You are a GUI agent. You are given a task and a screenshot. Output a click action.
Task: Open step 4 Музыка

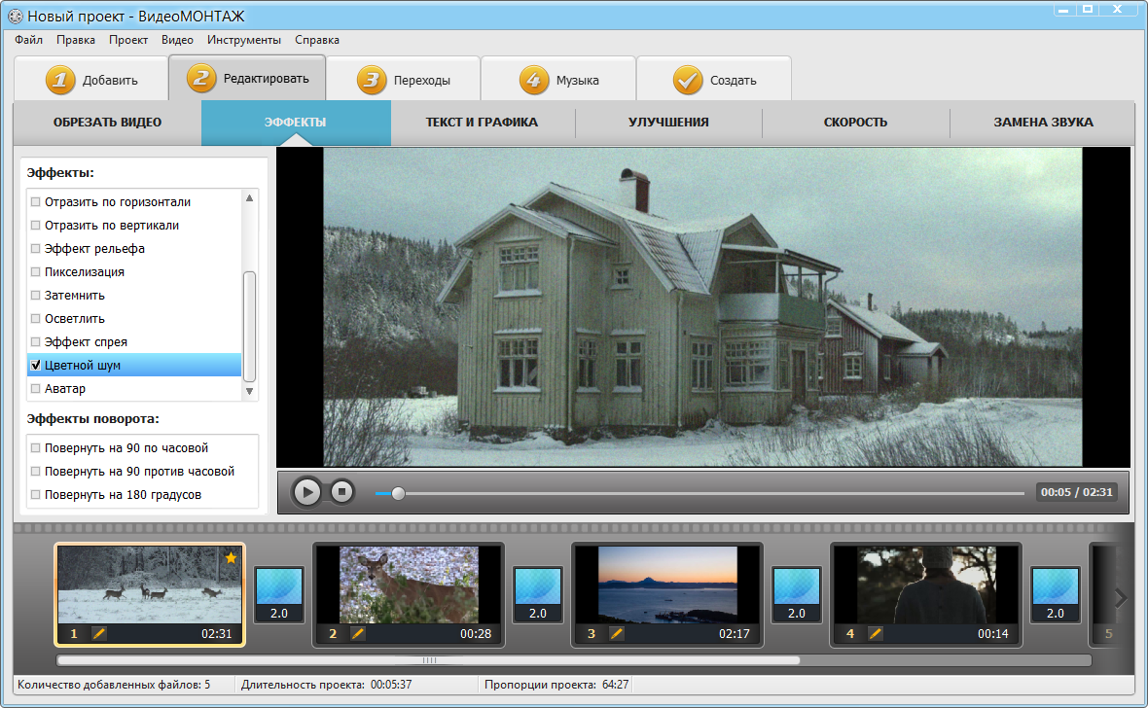(x=558, y=79)
